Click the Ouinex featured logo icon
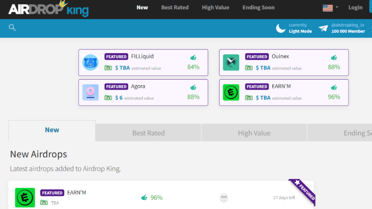This screenshot has height=209, width=372. [231, 62]
